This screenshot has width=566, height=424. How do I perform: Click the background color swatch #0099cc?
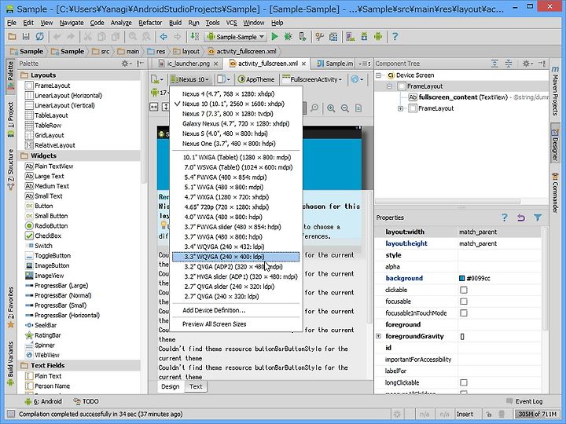point(461,278)
